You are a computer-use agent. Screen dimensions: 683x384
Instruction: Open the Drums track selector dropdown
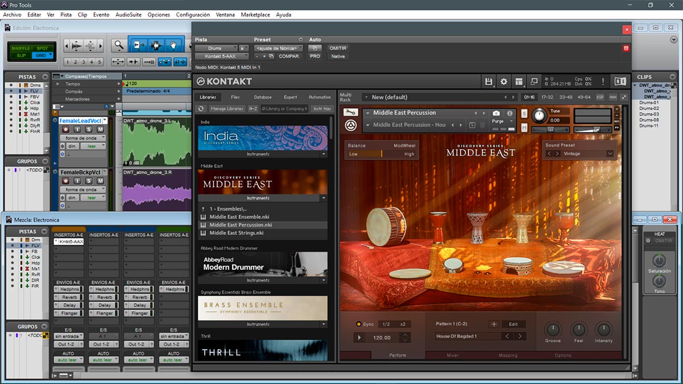(x=216, y=48)
